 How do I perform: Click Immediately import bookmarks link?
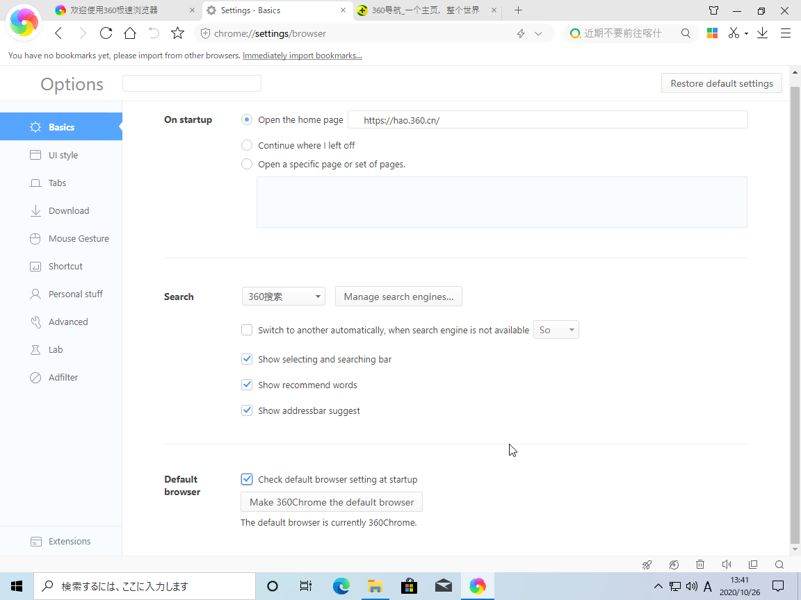(302, 56)
